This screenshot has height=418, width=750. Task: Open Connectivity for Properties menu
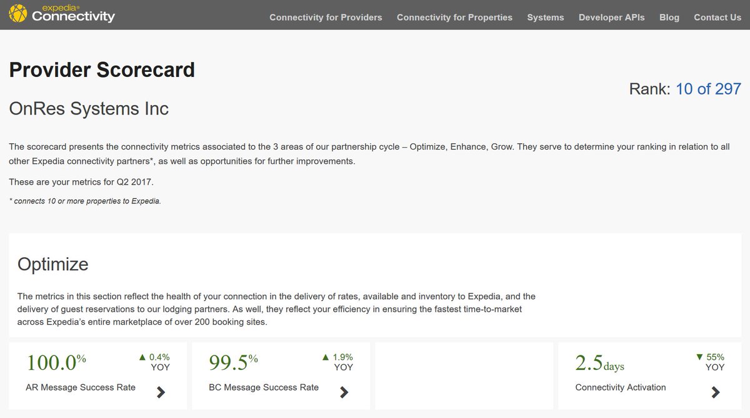point(454,18)
